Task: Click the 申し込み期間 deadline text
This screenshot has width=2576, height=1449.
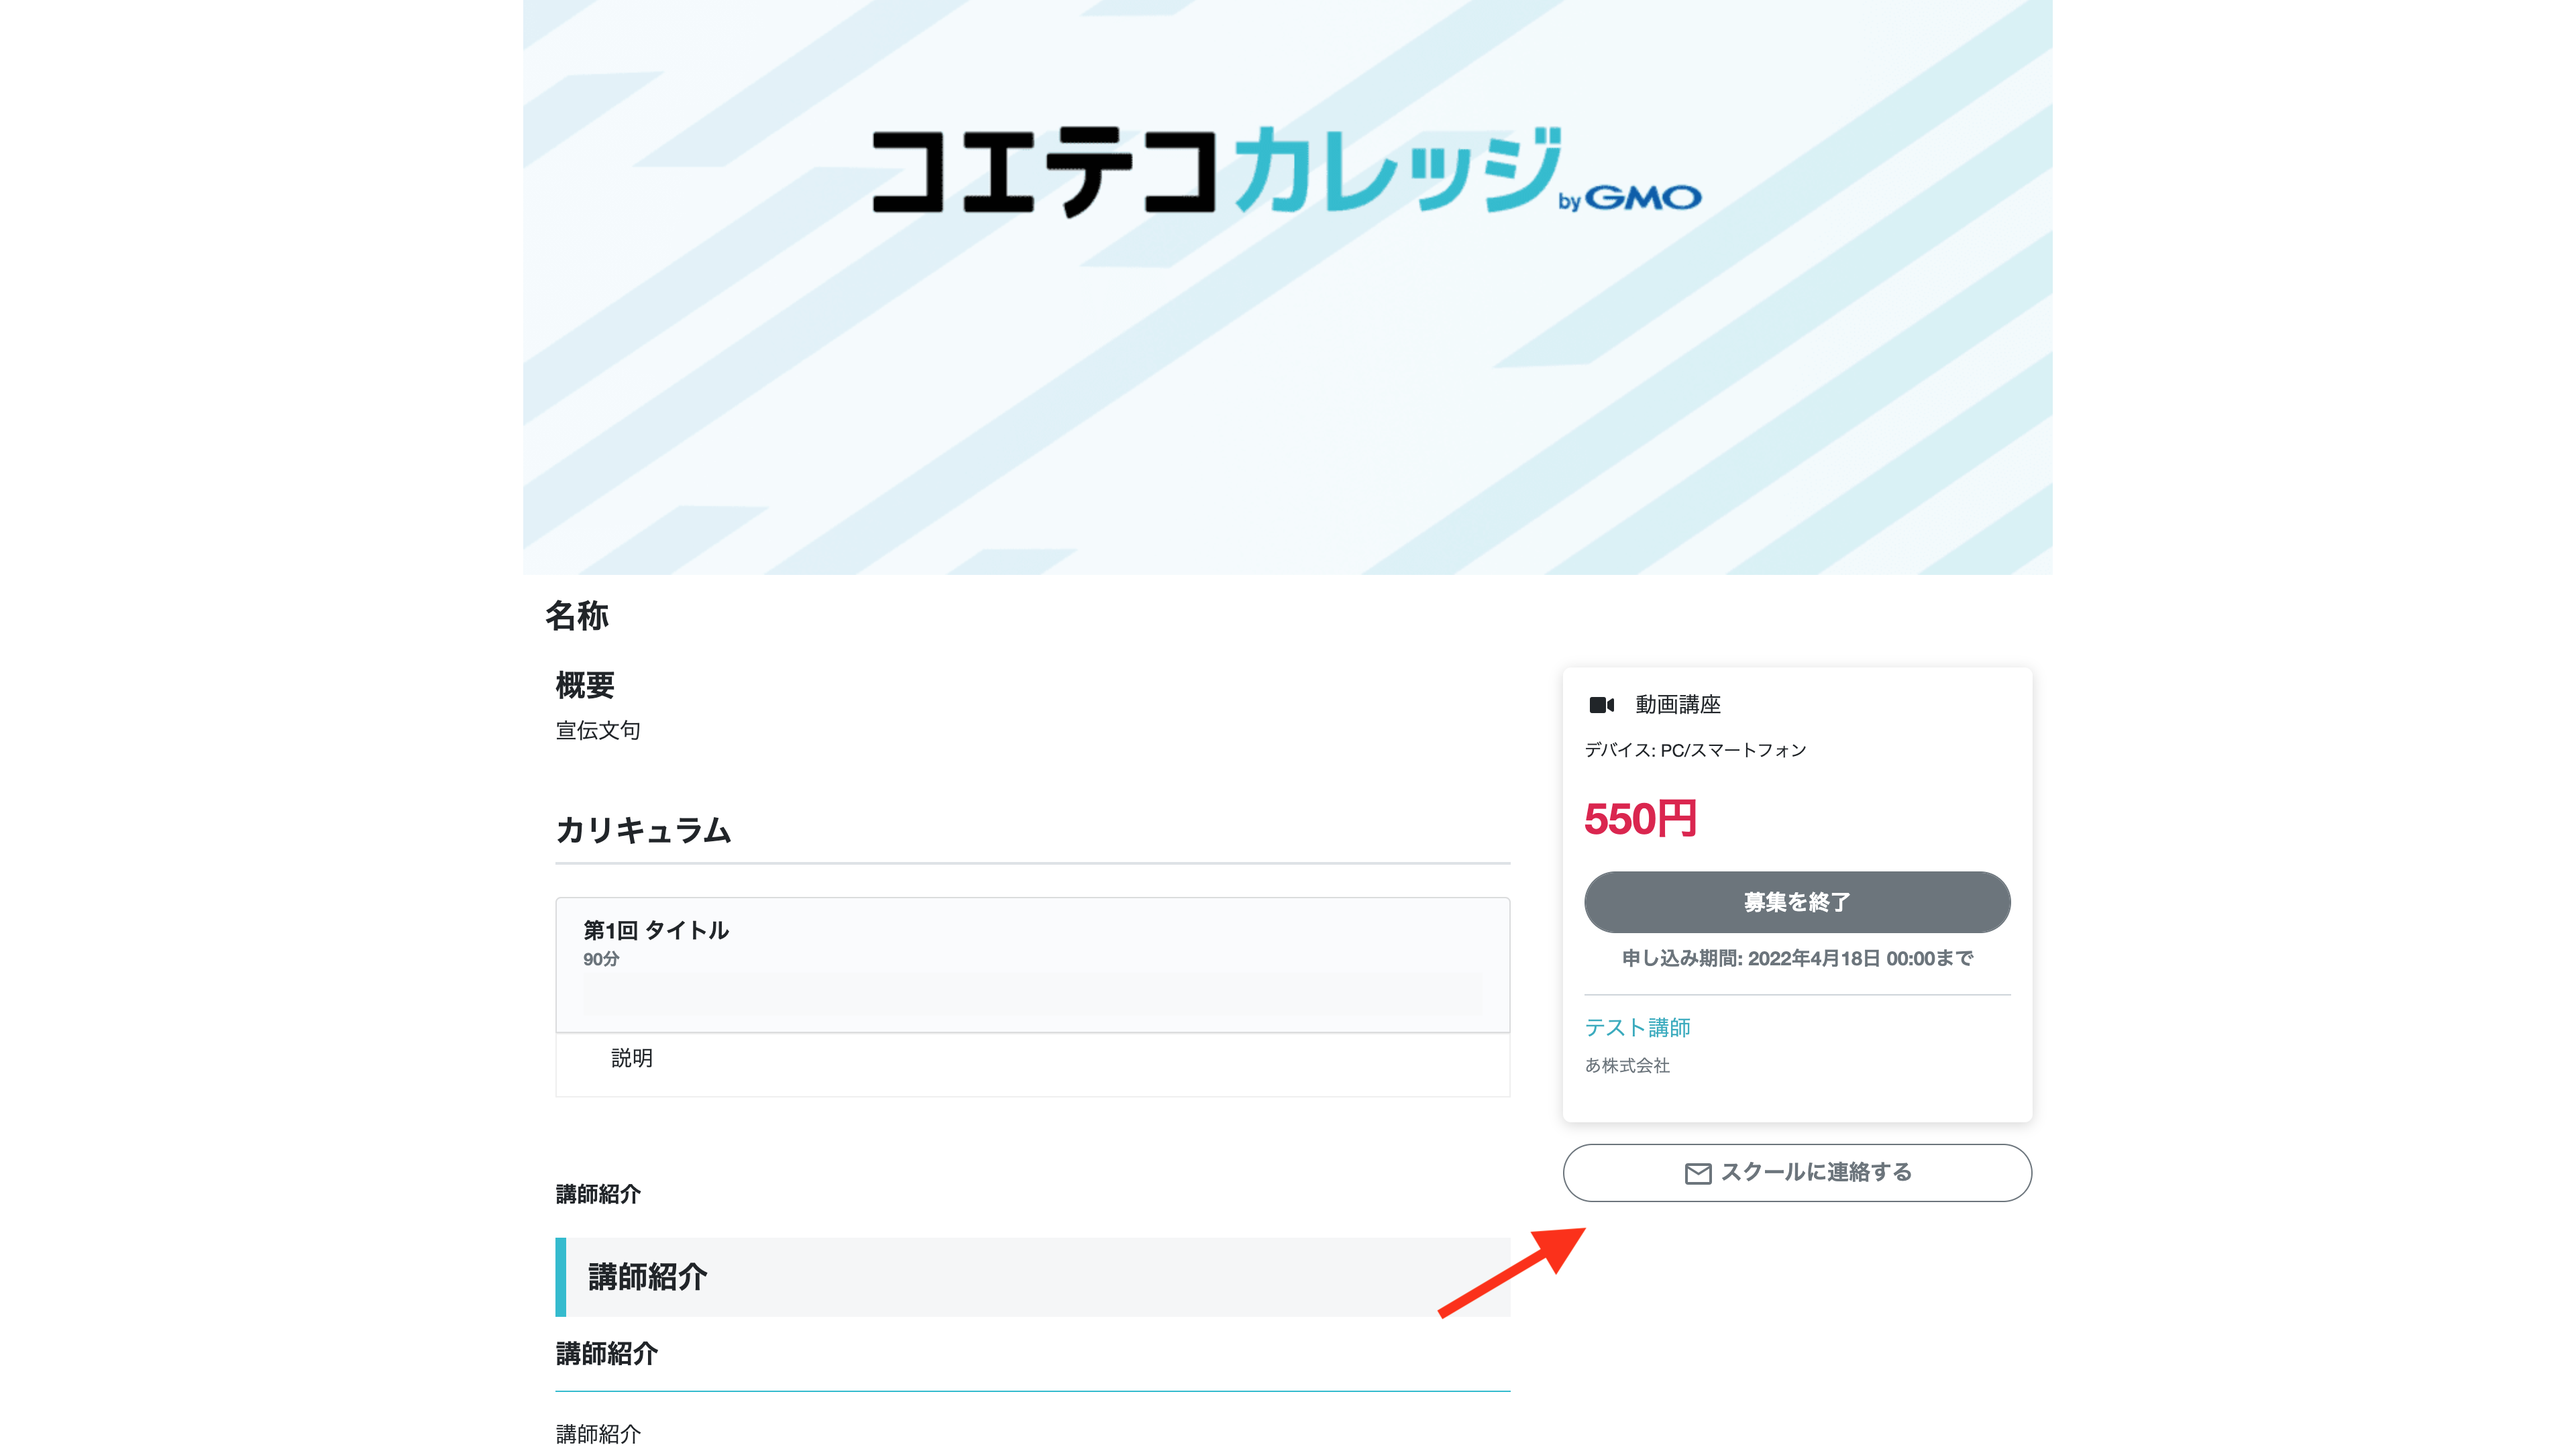Action: click(x=1797, y=958)
